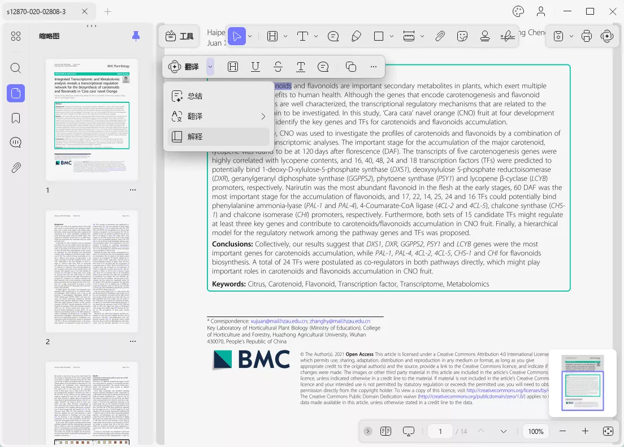The image size is (624, 447).
Task: Click the print icon
Action: point(587,36)
